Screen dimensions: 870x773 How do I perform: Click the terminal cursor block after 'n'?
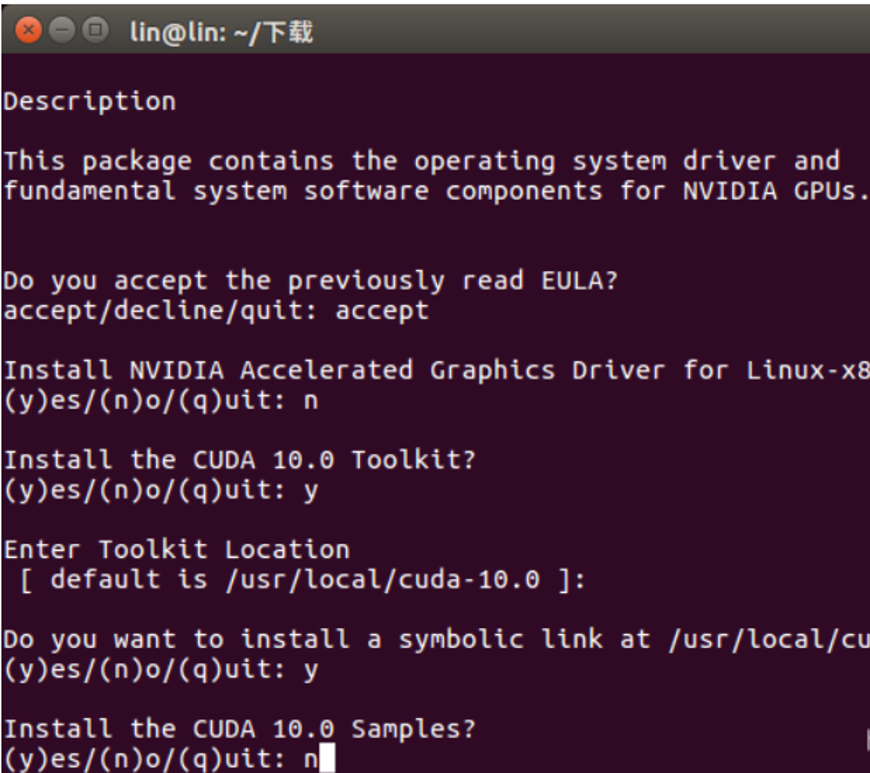[x=327, y=757]
